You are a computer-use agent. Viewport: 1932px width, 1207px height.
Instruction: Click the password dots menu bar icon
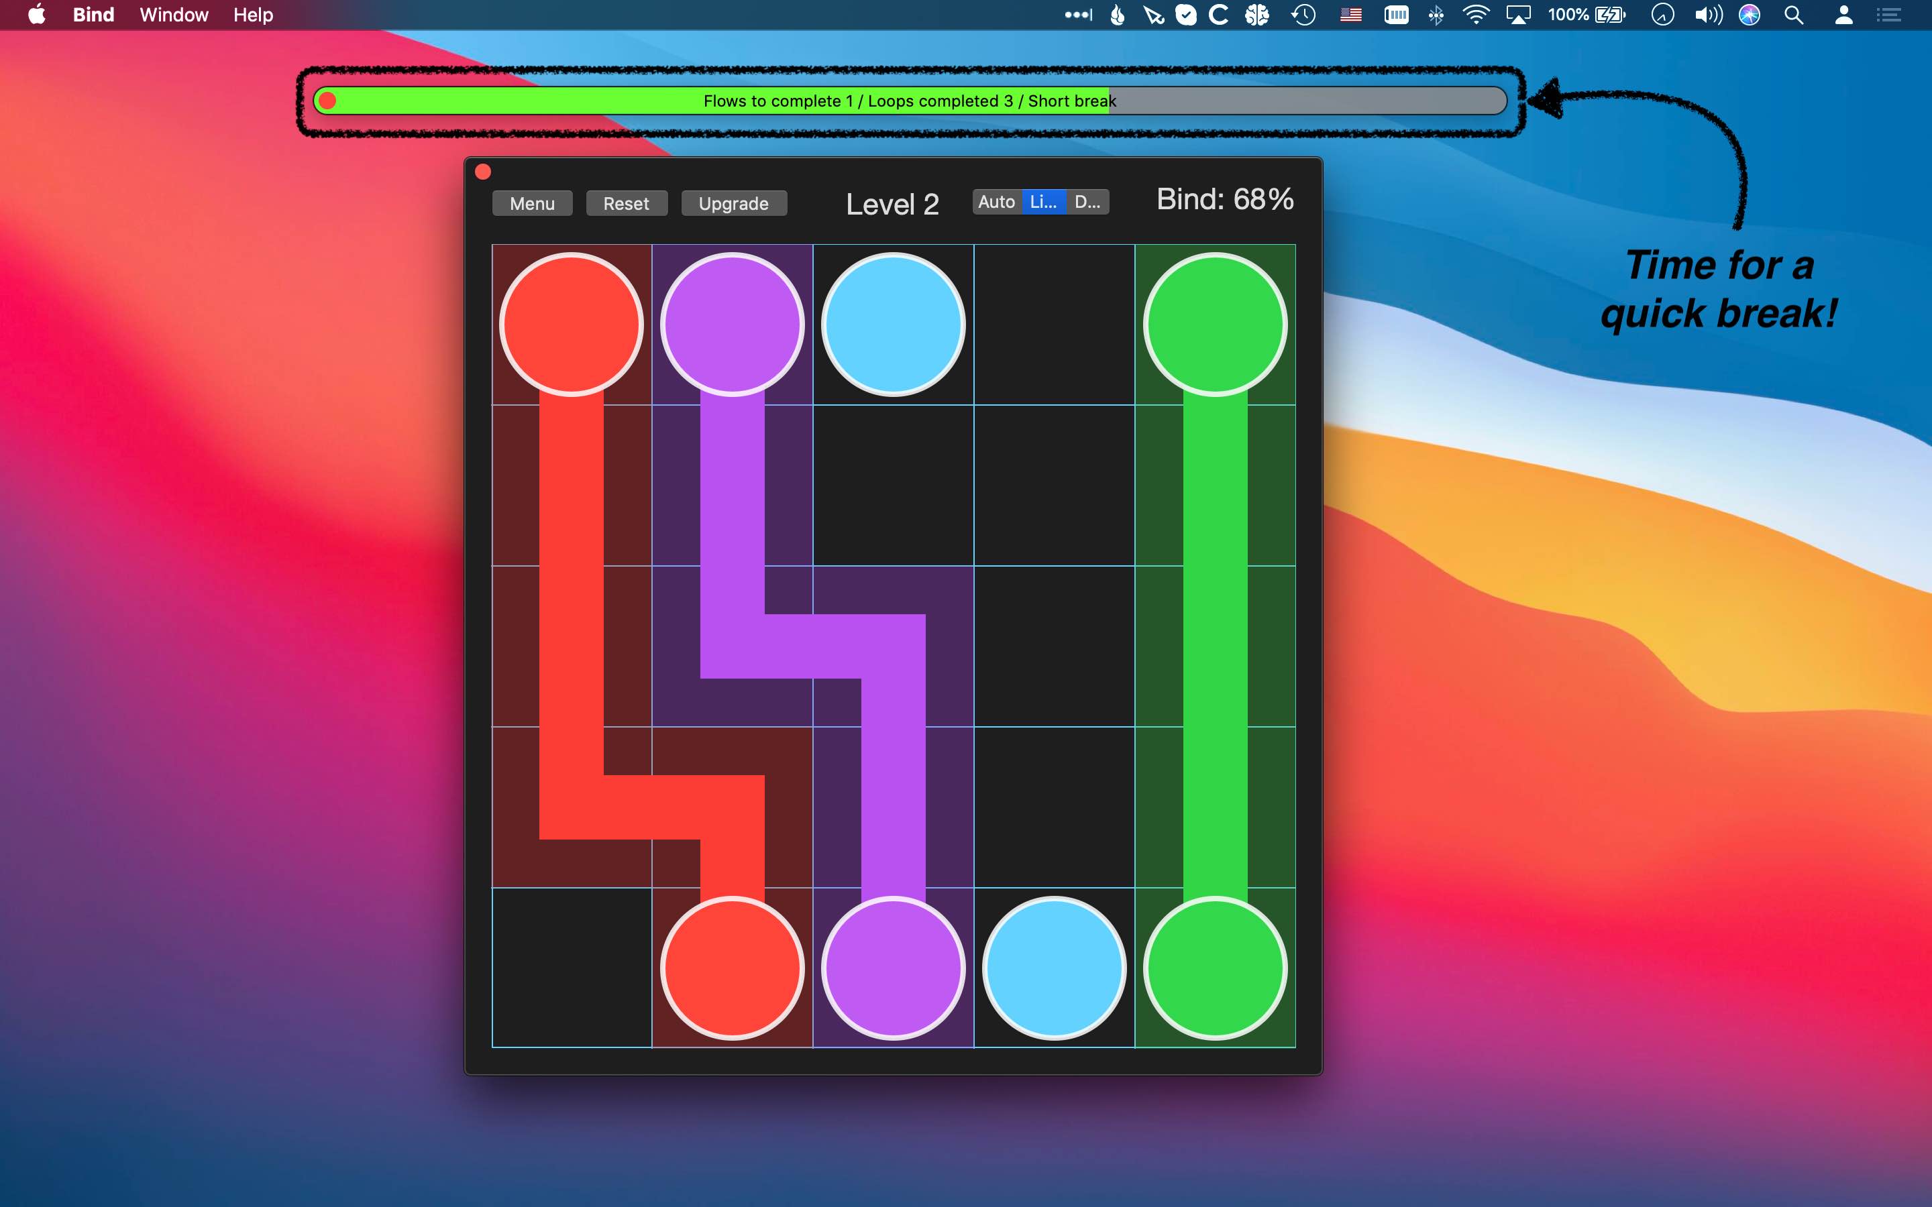click(x=1079, y=14)
